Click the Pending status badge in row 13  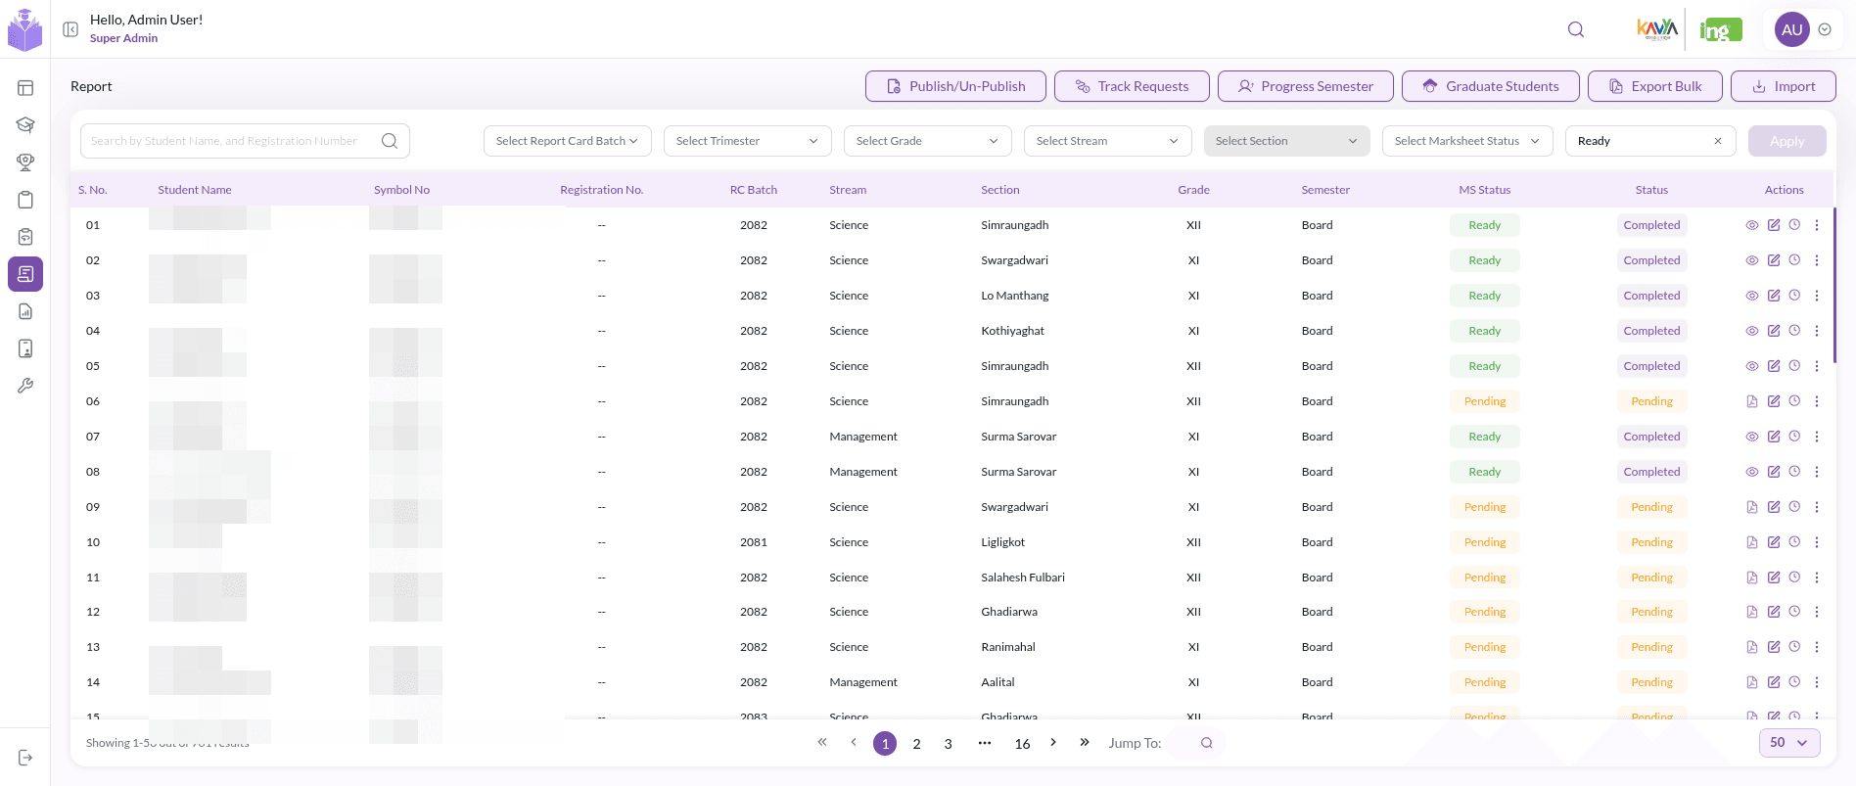[1651, 647]
